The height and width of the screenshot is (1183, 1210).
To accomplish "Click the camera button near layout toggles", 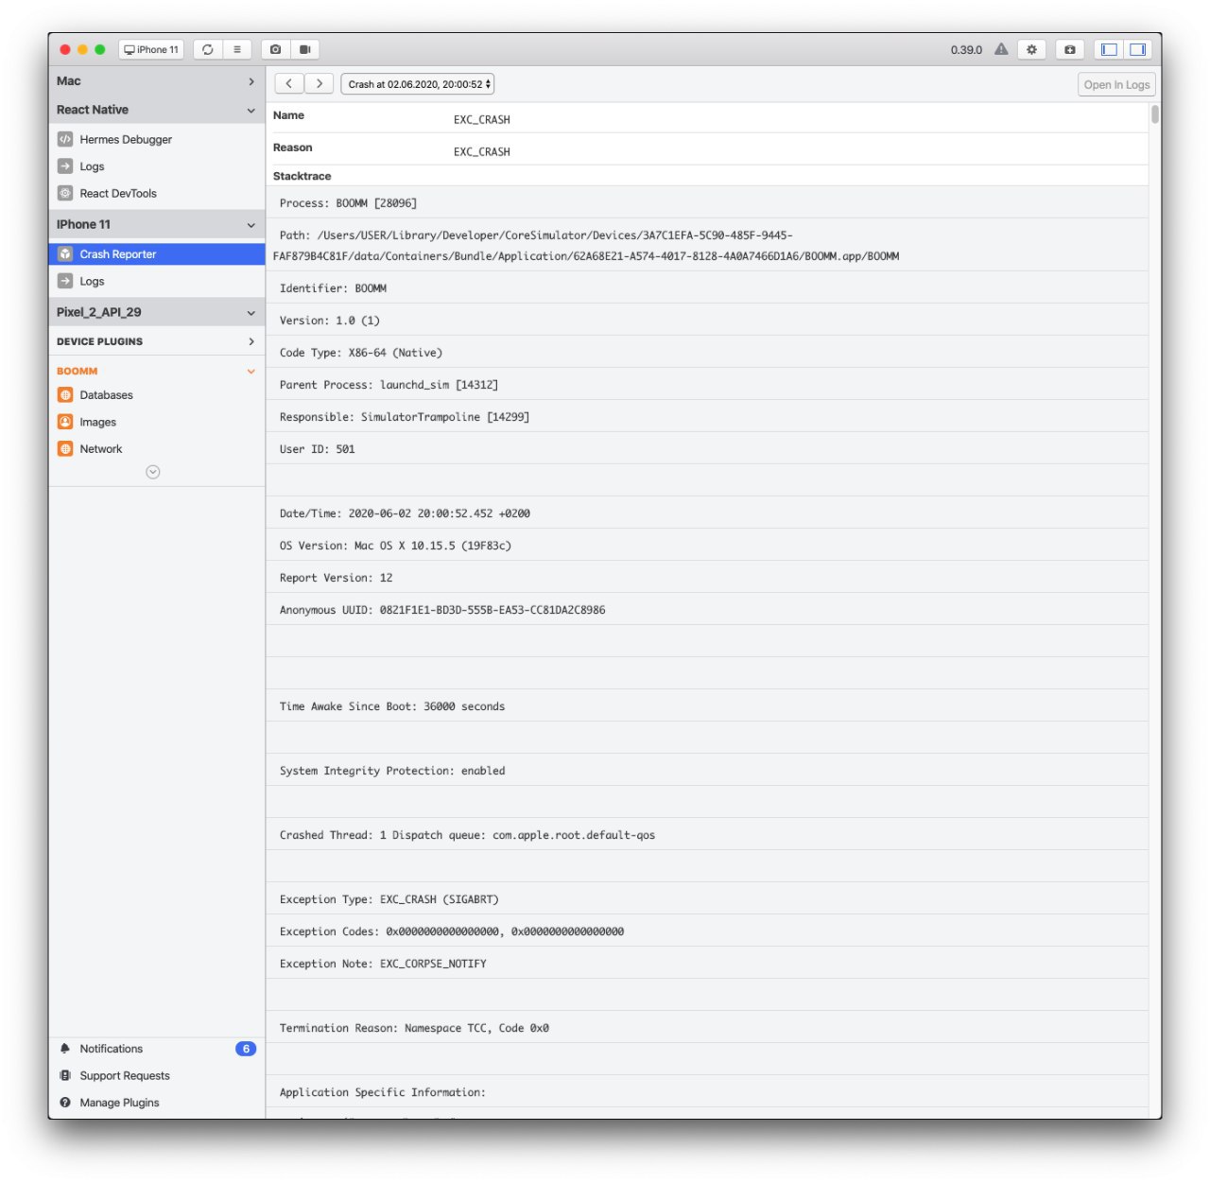I will pyautogui.click(x=1070, y=50).
